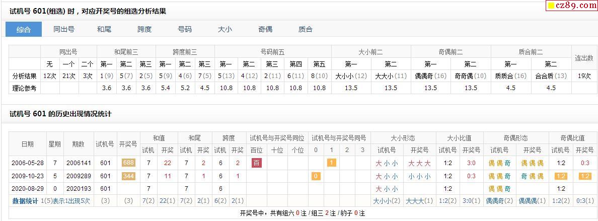Click the 和值 value 22
The height and width of the screenshot is (221, 598).
(168, 163)
